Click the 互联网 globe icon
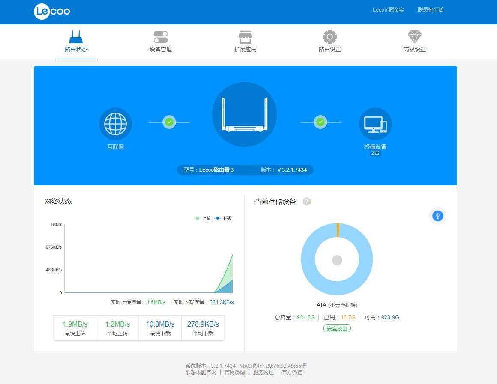Viewport: 497px width, 384px height. pos(115,124)
